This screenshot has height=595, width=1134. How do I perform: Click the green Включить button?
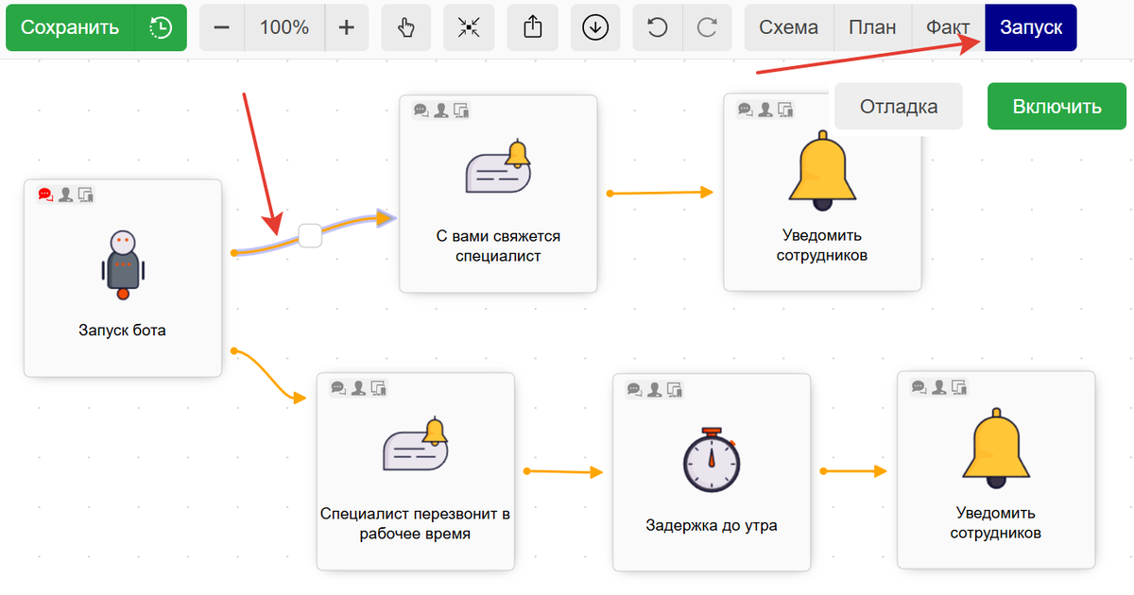tap(1057, 107)
